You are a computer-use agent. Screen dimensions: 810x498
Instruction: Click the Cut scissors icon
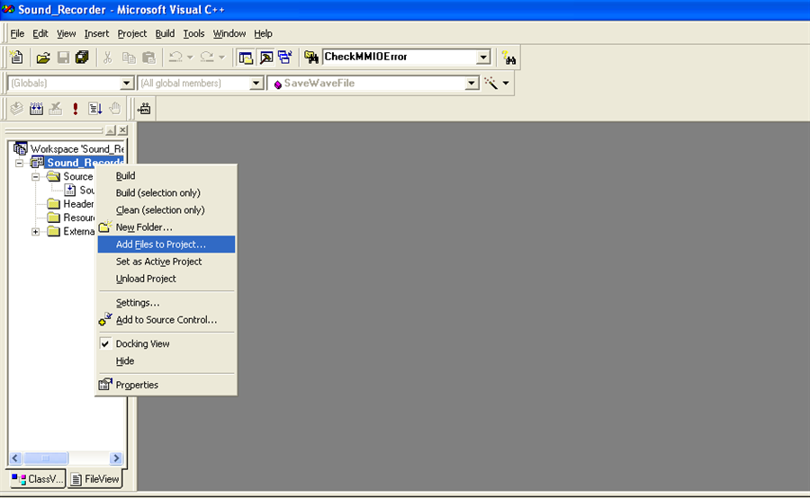click(x=107, y=58)
